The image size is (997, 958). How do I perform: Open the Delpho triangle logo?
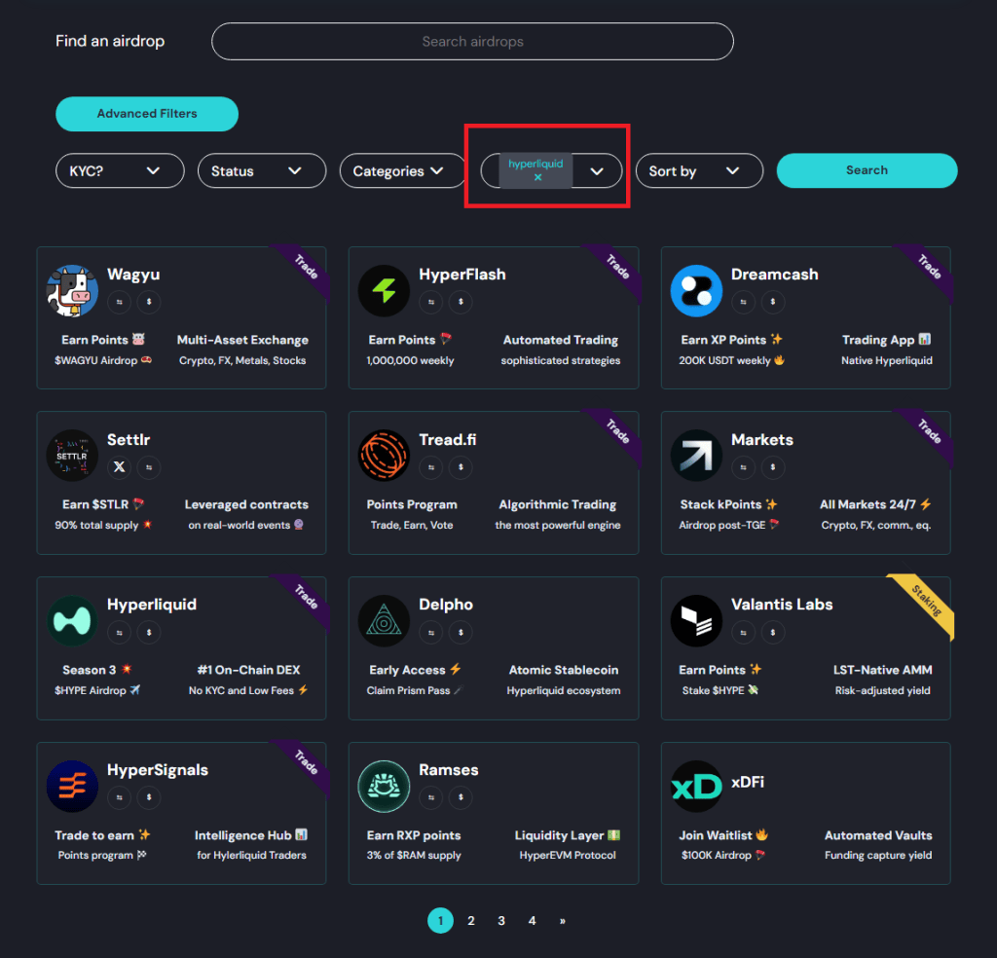[384, 620]
